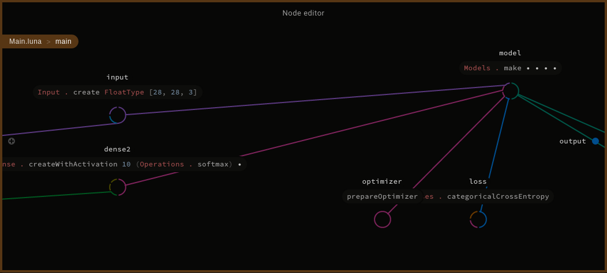This screenshot has height=273, width=607.
Task: Click the output label text
Action: [x=572, y=141]
